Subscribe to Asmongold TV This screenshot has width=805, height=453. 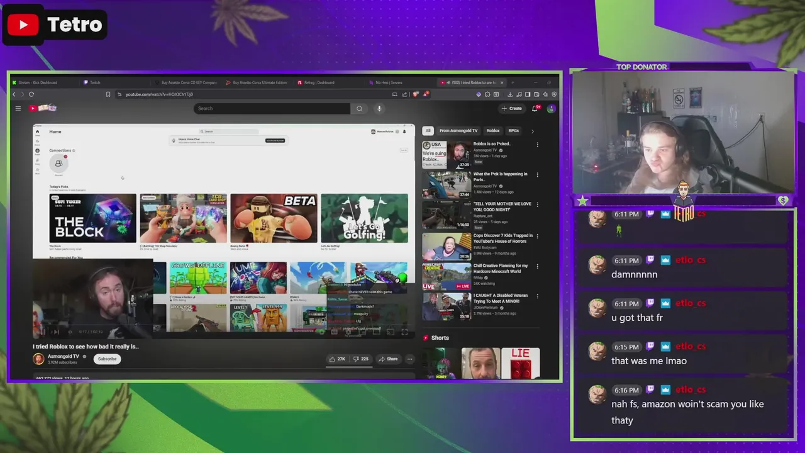pos(107,359)
